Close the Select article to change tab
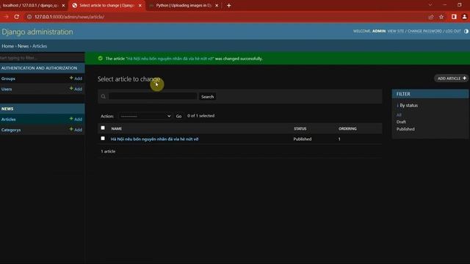Image resolution: width=470 pixels, height=264 pixels. pos(140,5)
